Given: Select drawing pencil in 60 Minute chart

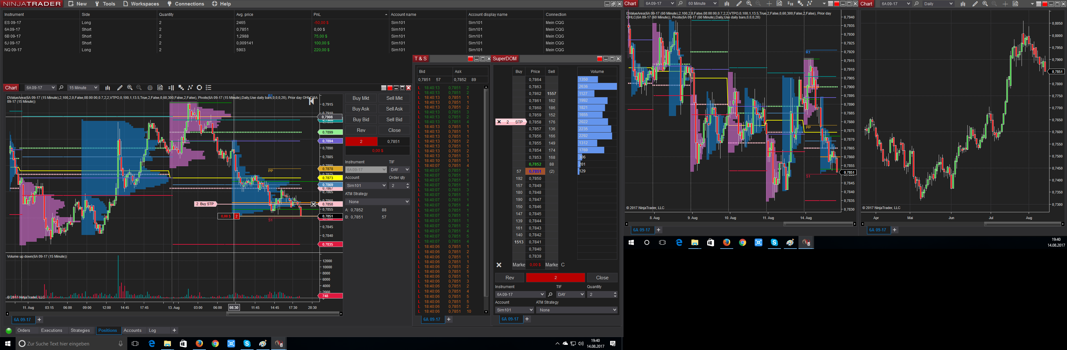Looking at the screenshot, I should tap(738, 4).
